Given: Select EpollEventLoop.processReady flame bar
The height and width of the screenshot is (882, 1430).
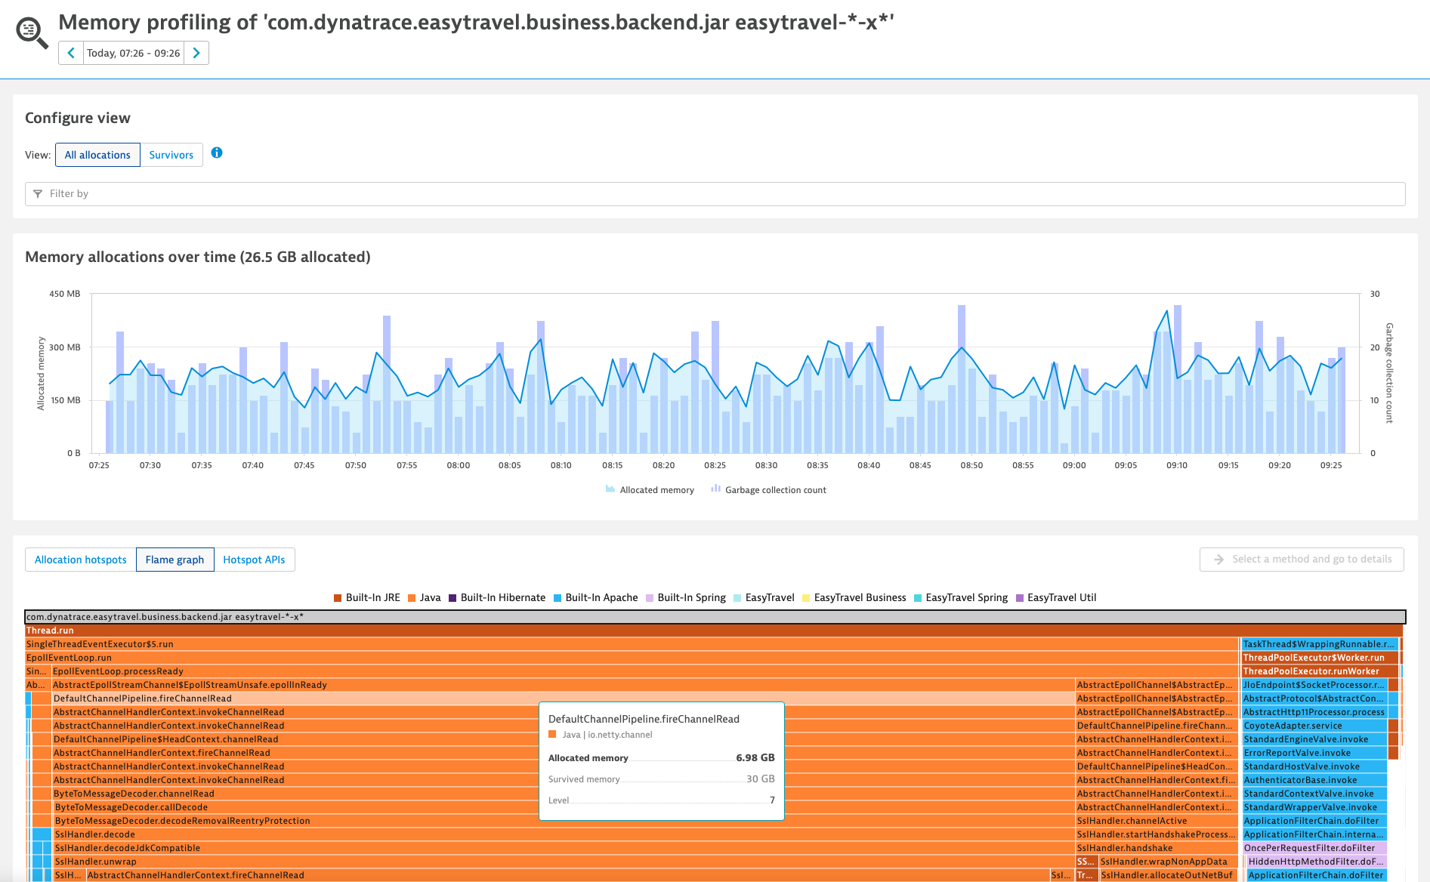Looking at the screenshot, I should [645, 671].
